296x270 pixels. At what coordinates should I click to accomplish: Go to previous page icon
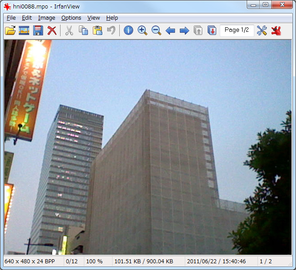coord(198,30)
